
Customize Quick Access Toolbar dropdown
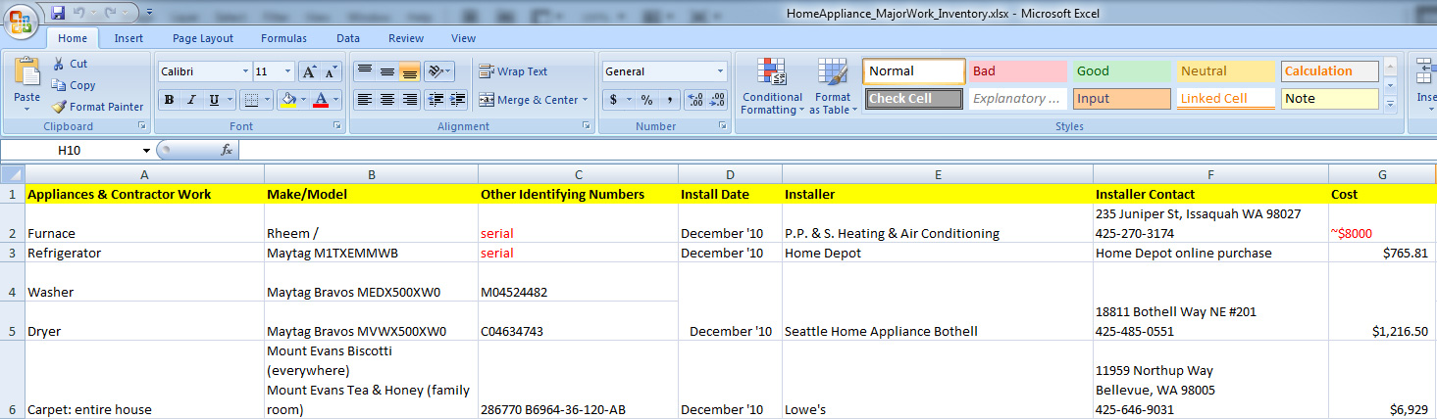(x=149, y=14)
